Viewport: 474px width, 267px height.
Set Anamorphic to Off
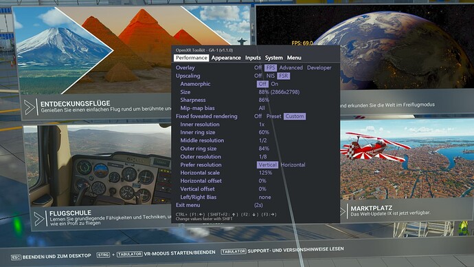[262, 84]
